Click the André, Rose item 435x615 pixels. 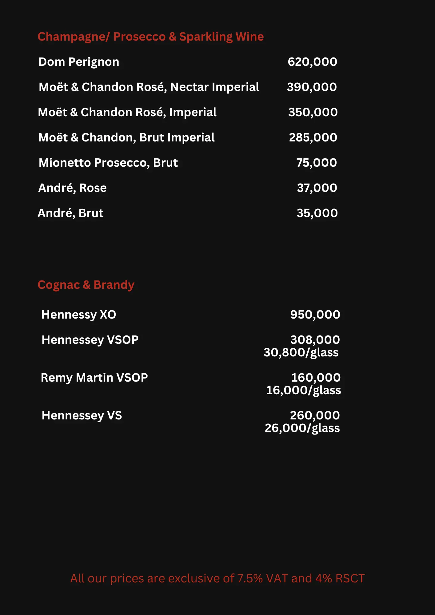pyautogui.click(x=72, y=188)
